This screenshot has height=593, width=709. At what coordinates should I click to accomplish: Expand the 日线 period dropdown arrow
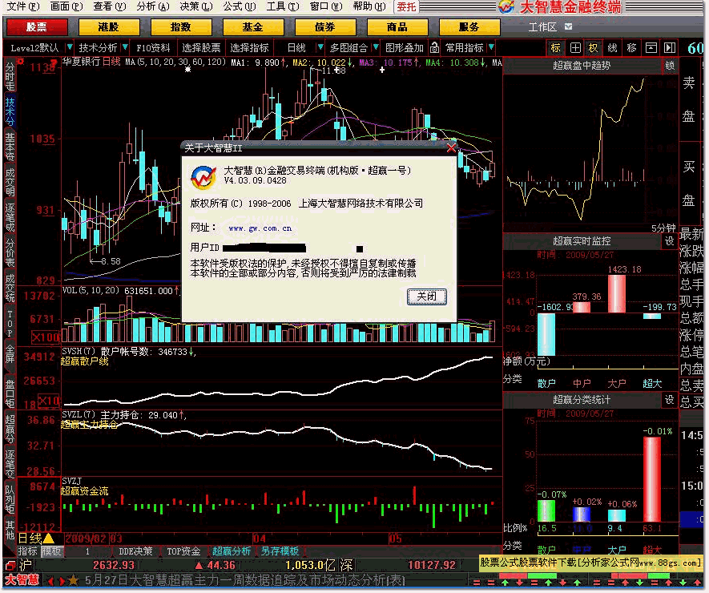tap(320, 47)
